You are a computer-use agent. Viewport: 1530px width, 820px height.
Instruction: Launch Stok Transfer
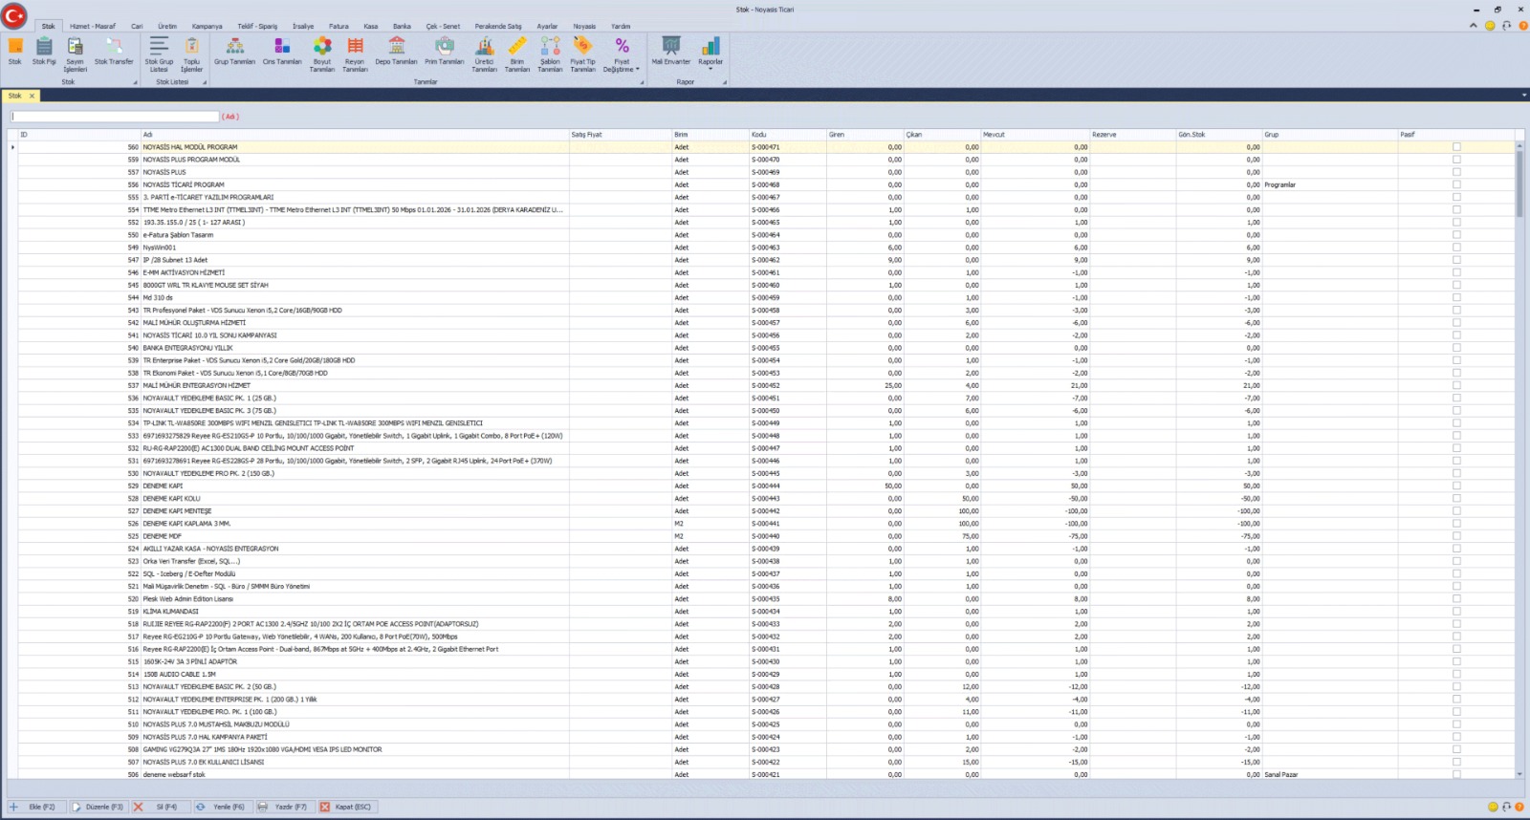[x=114, y=52]
